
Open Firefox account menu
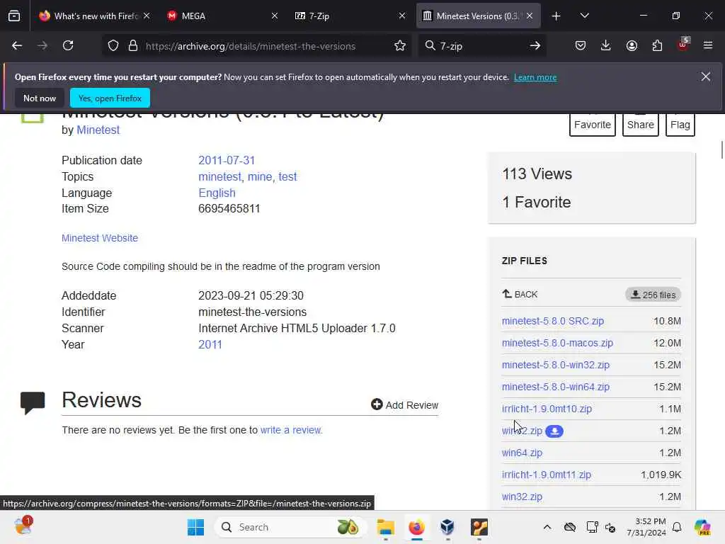coord(632,46)
